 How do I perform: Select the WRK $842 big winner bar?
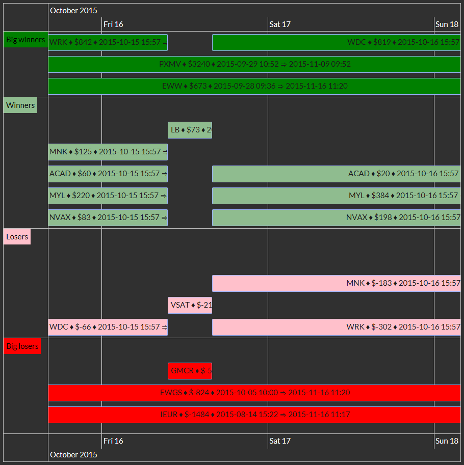coord(108,42)
